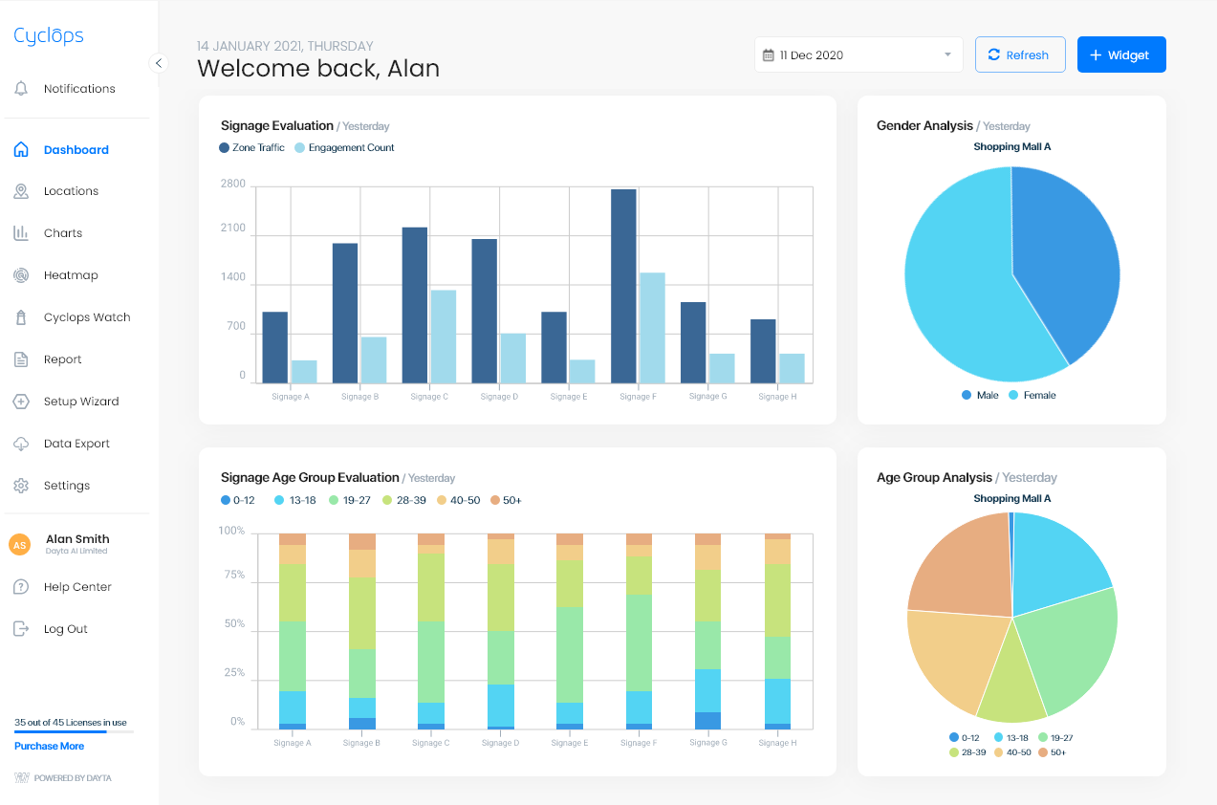Viewport: 1217px width, 805px height.
Task: Click the Help Center question icon
Action: (21, 587)
